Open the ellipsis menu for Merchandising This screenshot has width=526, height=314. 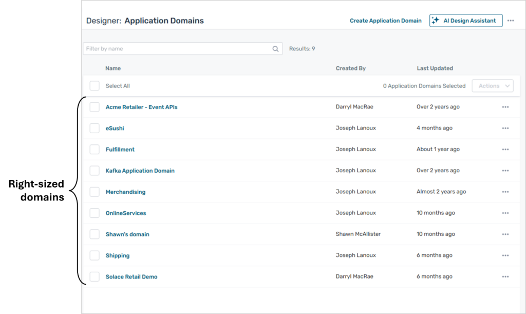coord(505,192)
